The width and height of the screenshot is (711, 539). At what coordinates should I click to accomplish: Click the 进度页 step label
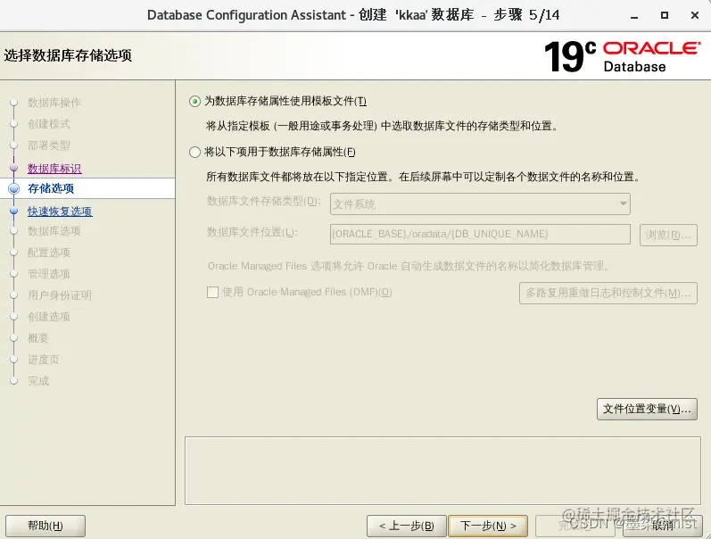[x=44, y=360]
